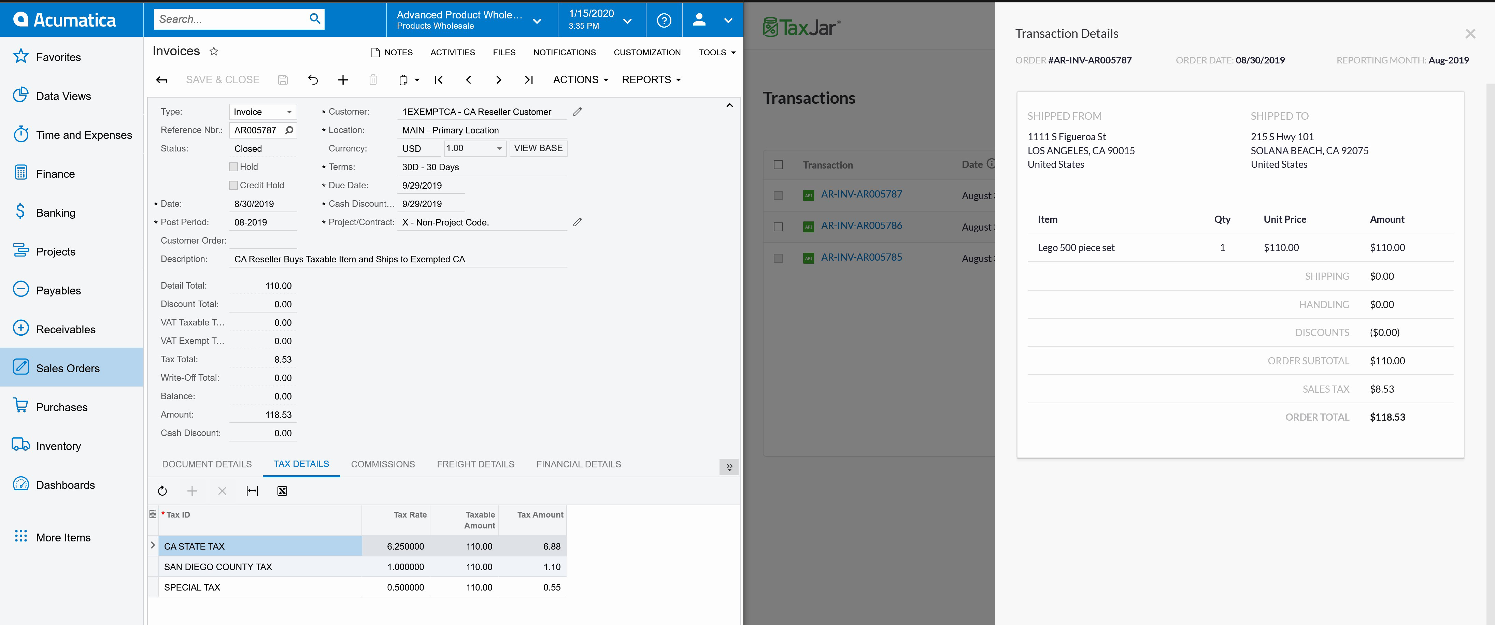
Task: Click the Description input field
Action: pos(398,259)
